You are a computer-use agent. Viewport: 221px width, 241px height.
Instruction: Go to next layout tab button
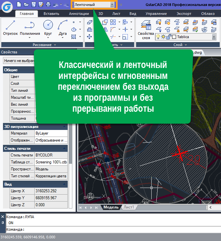tap(91, 208)
